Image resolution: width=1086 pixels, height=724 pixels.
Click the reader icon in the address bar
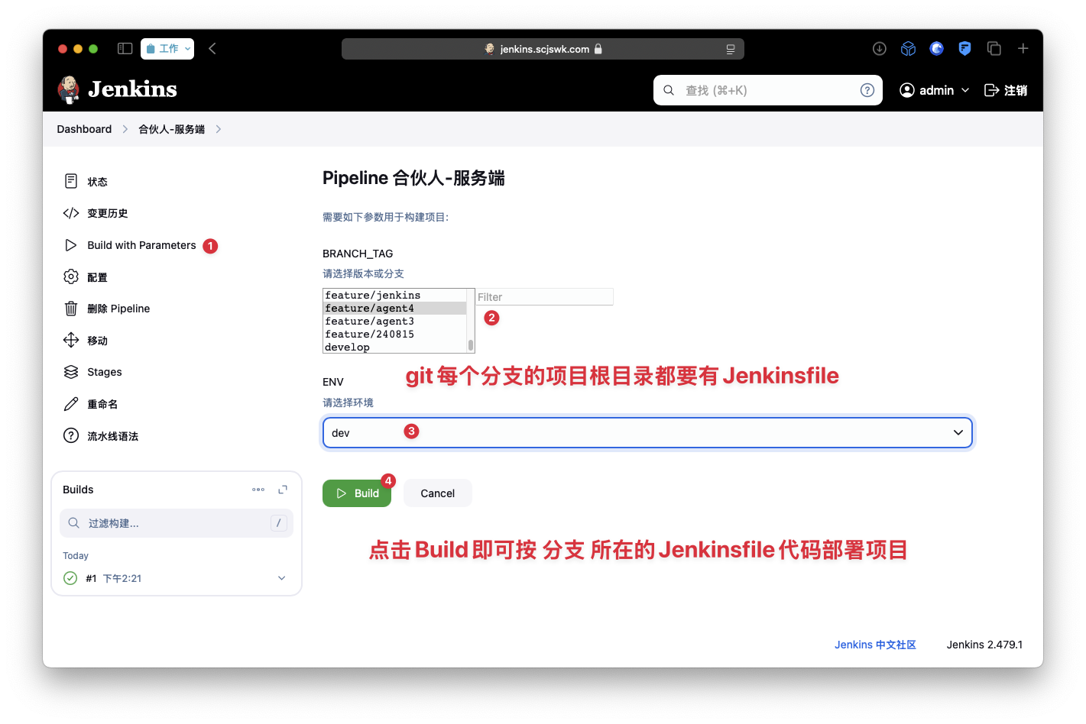731,49
